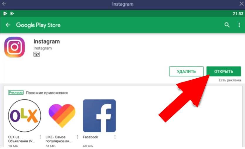Viewport: 245px width, 149px height.
Task: Click the УДАЛИТЬ button
Action: point(186,71)
